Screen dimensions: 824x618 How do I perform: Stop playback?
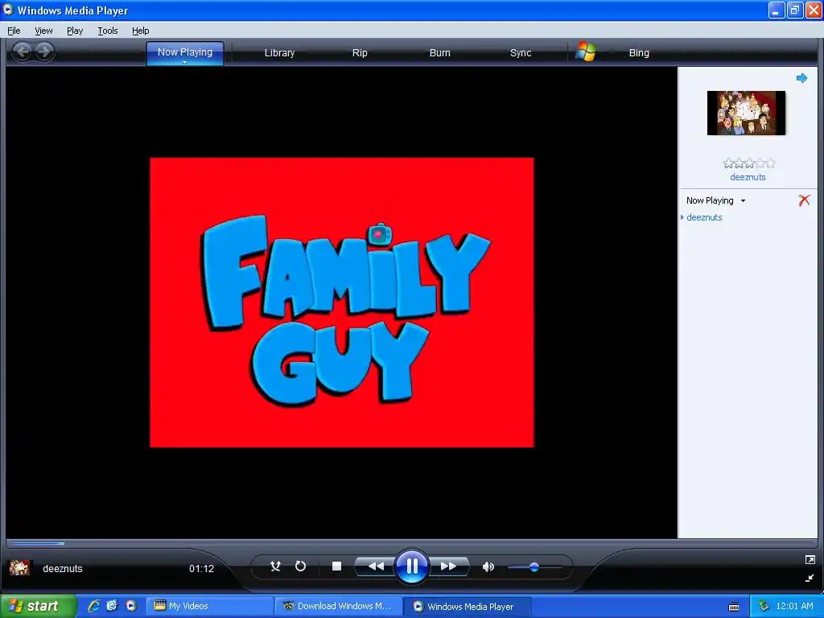(x=337, y=566)
